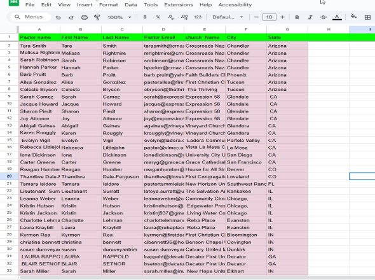Open the 123 number format dropdown
Viewport: 375px width, 280px height.
(x=198, y=17)
